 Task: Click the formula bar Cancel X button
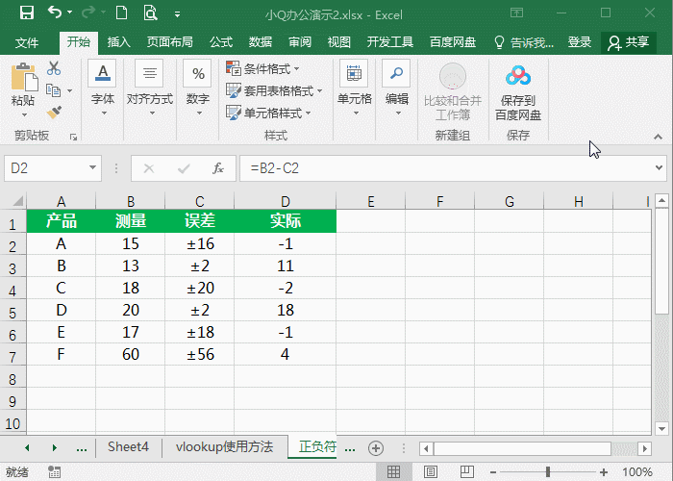coord(148,168)
